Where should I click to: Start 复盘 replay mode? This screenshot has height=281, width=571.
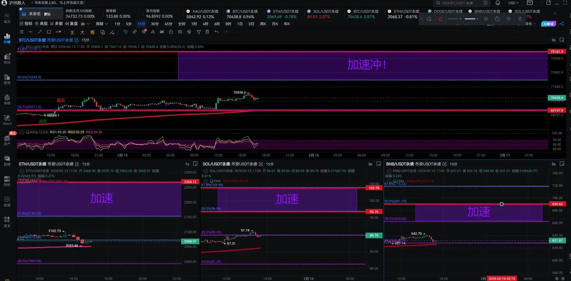[x=71, y=24]
